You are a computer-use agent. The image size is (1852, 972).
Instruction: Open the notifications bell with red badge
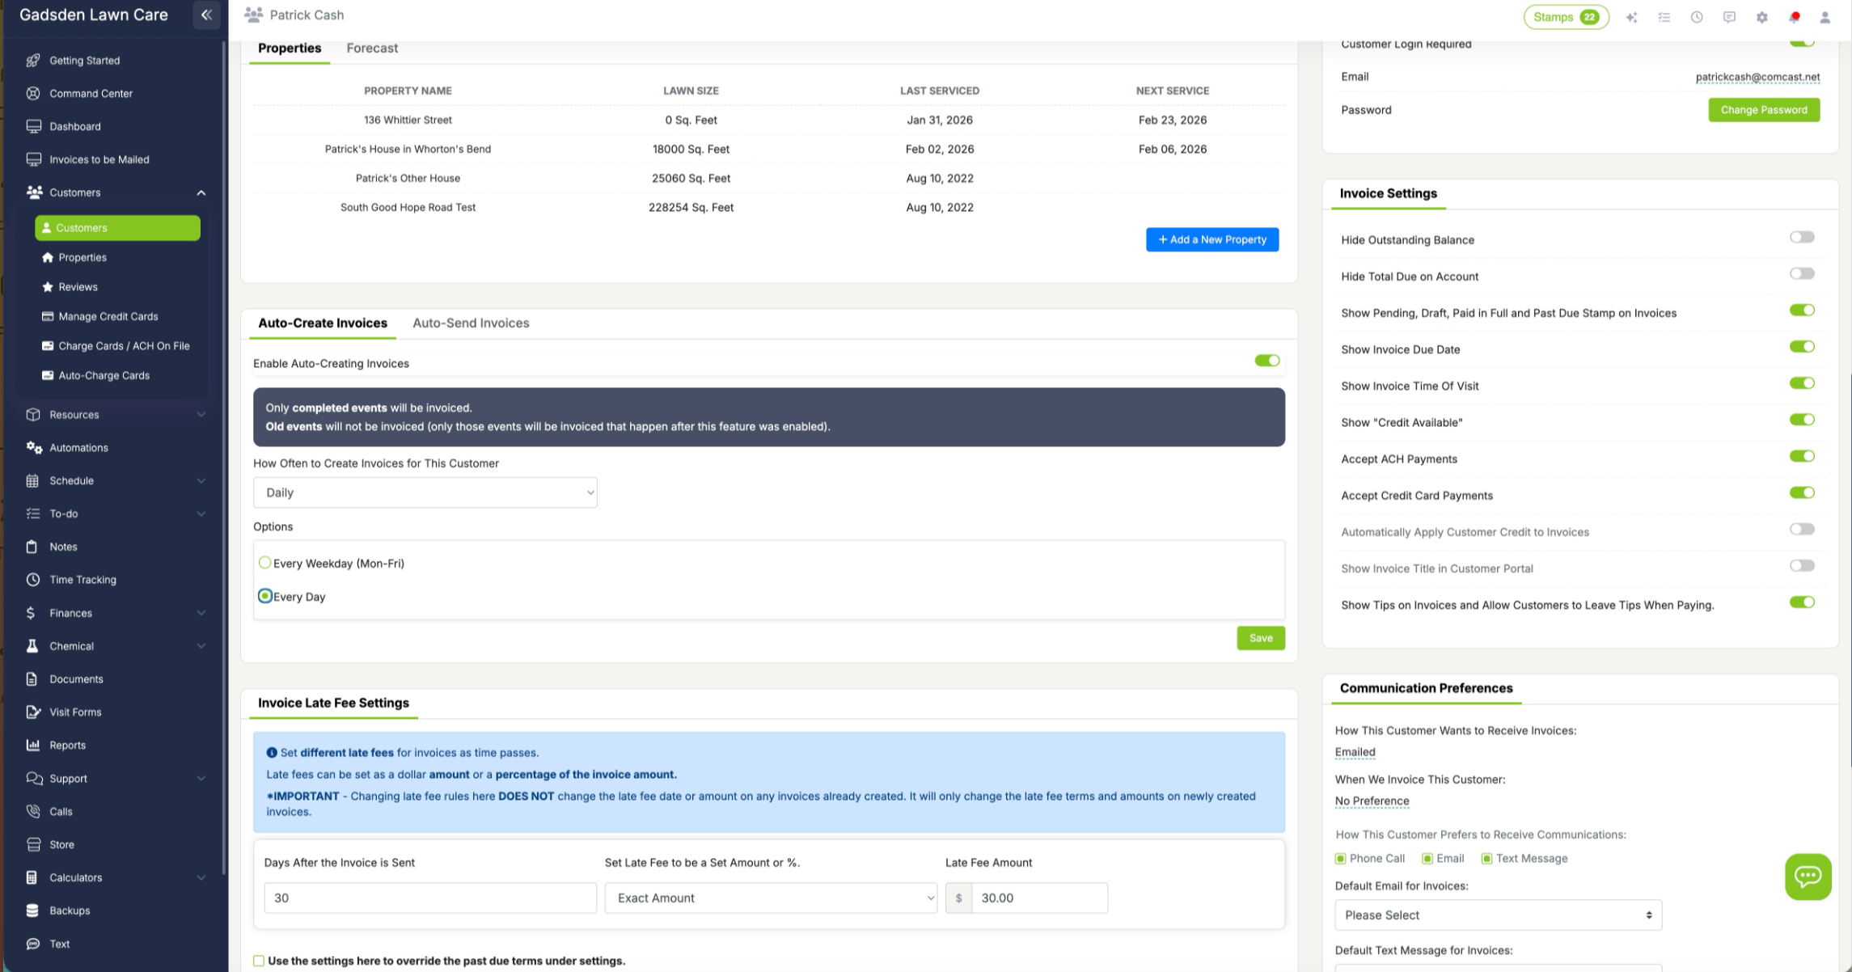pyautogui.click(x=1795, y=16)
